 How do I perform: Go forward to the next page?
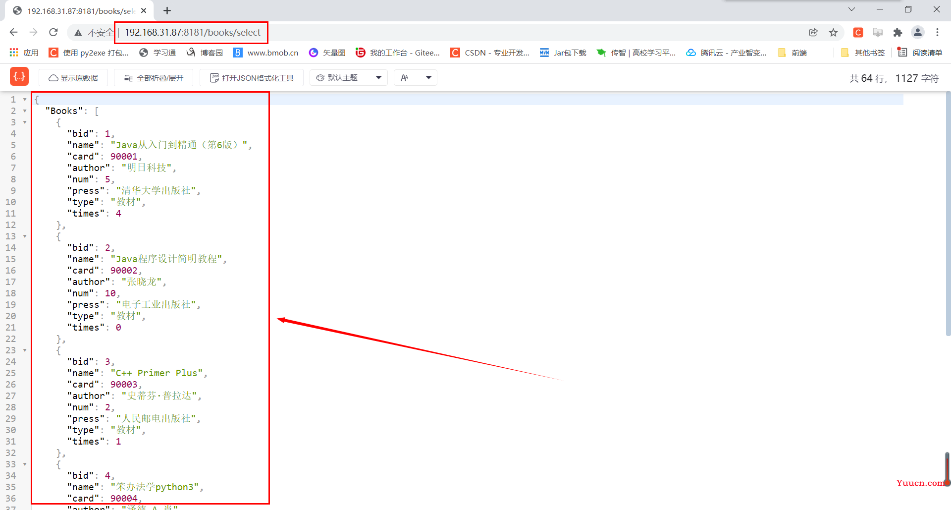[33, 32]
